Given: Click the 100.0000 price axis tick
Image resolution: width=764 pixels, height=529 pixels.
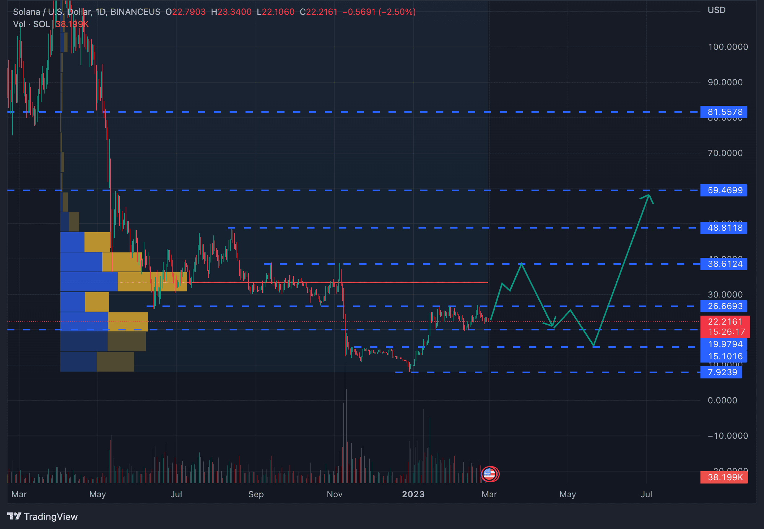Looking at the screenshot, I should [x=728, y=47].
